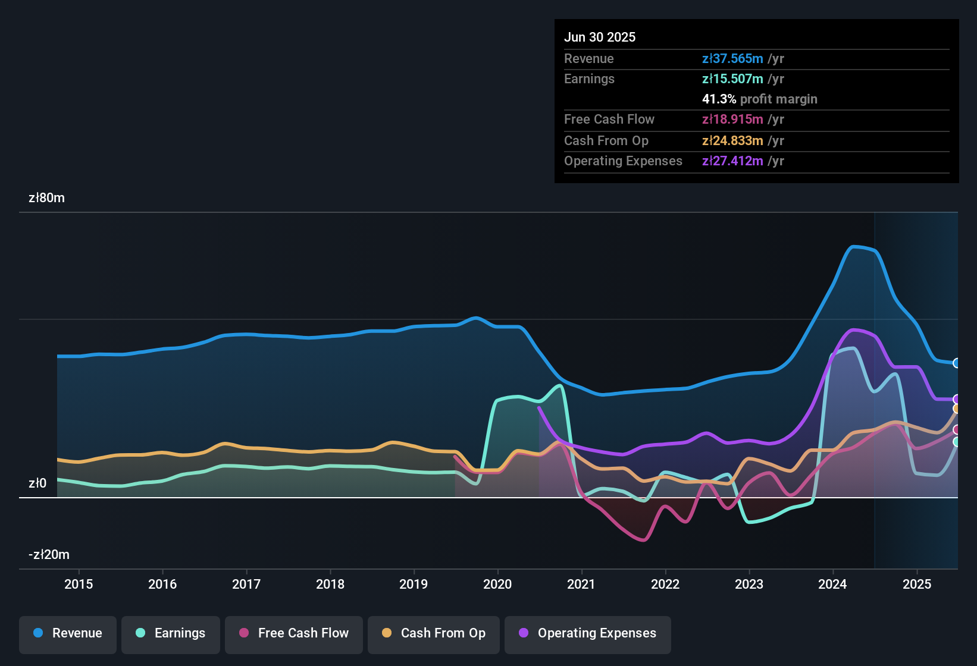Toggle the Earnings series visibility

pyautogui.click(x=171, y=633)
